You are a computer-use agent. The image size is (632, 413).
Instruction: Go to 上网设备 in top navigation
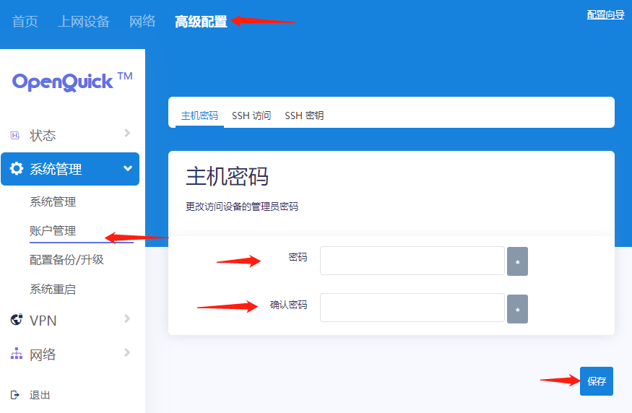pos(84,22)
